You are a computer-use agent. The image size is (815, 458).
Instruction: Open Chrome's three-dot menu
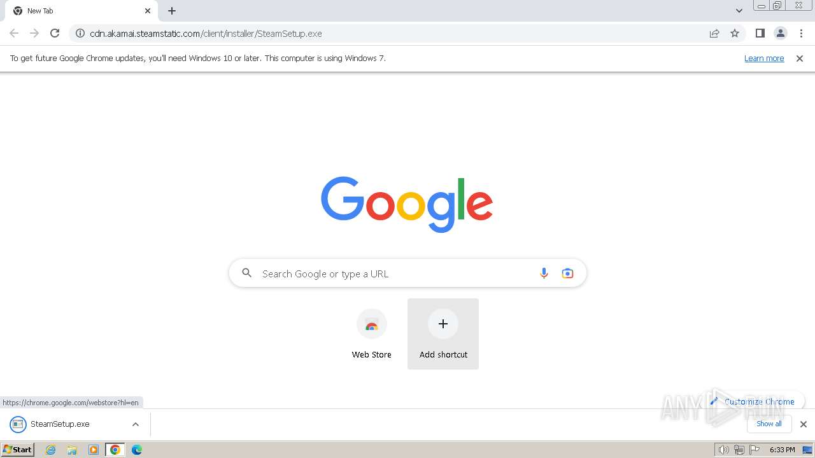point(801,33)
